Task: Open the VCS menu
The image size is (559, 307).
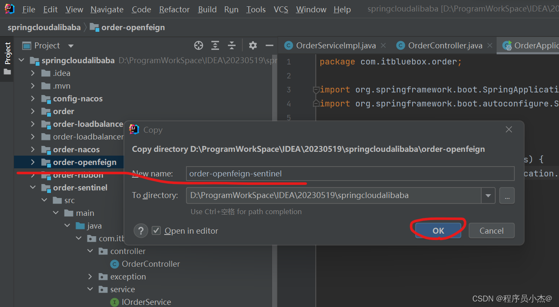Action: (x=281, y=9)
